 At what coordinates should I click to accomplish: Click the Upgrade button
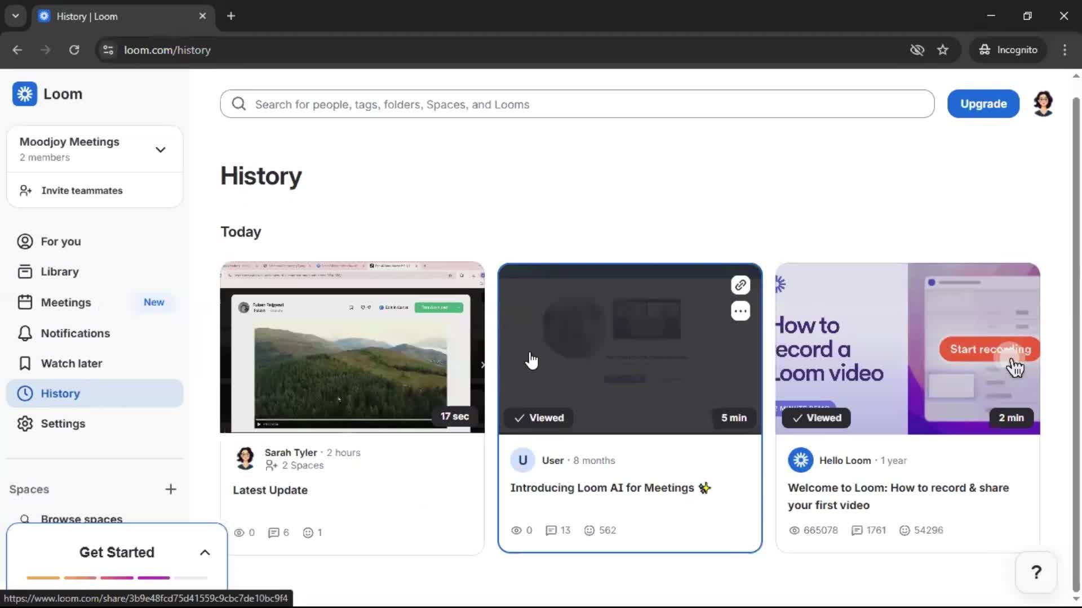pos(983,104)
